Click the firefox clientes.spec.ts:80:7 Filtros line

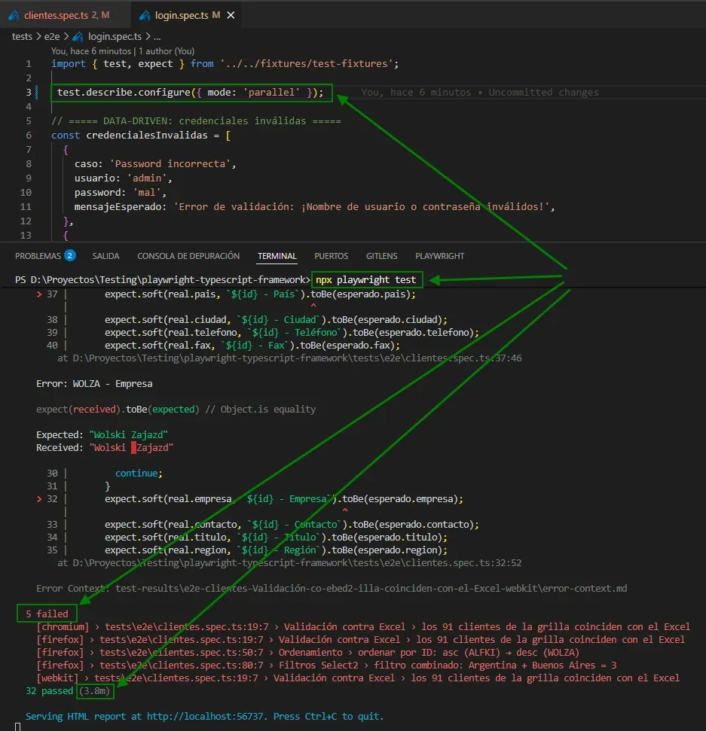[327, 665]
